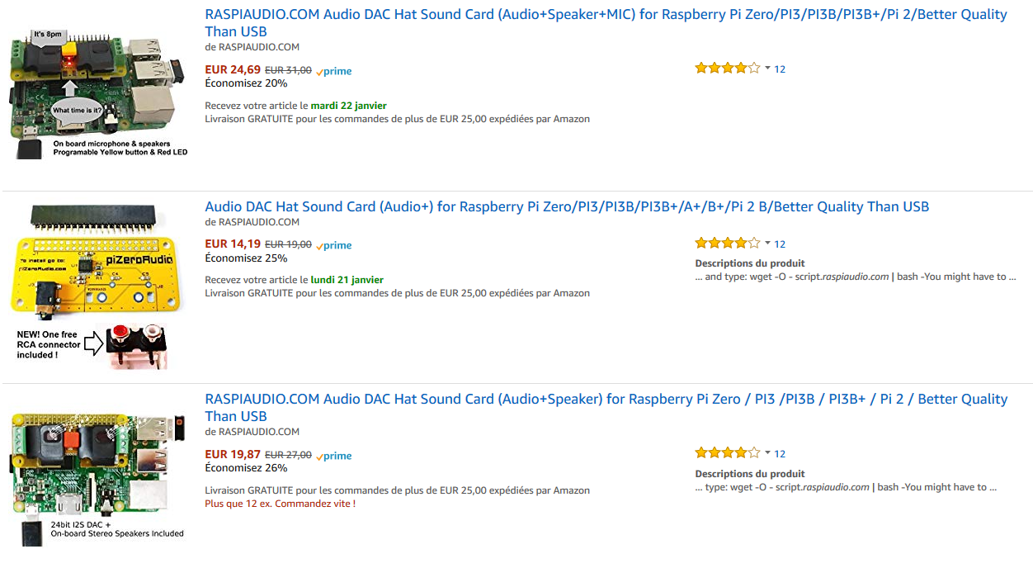Click EUR 14,19 price link
Screen dimensions: 1033x568
tap(233, 244)
